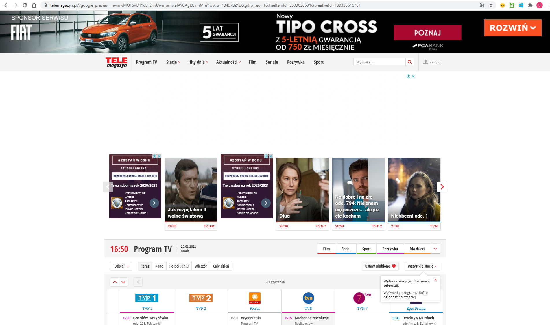Select the Teraz time tab
This screenshot has height=325, width=550.
(145, 266)
